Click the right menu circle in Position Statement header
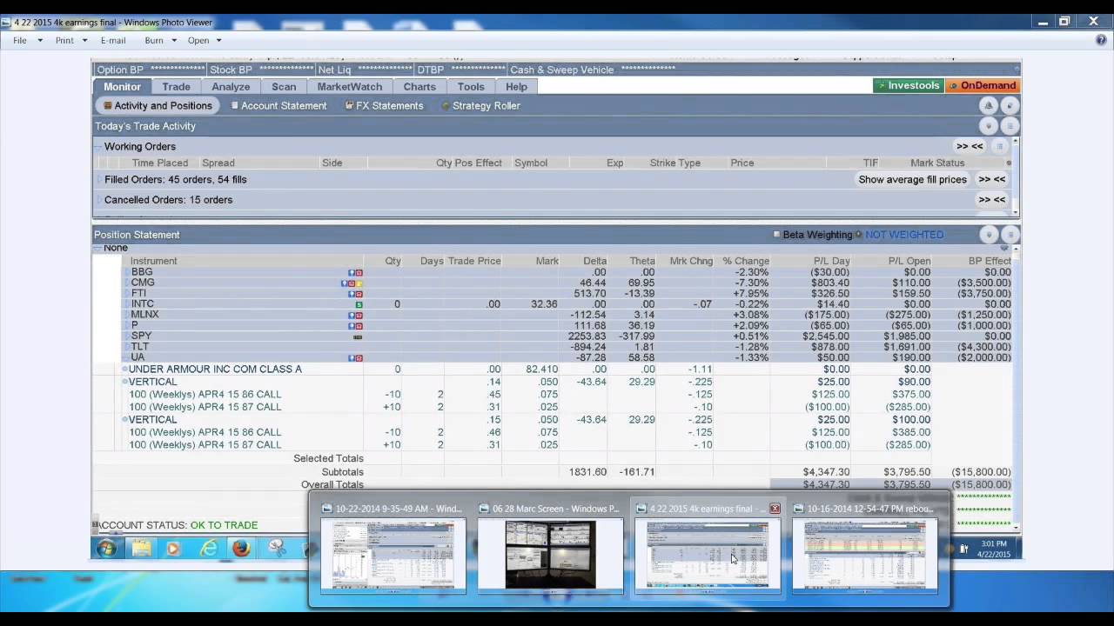 [x=1010, y=235]
